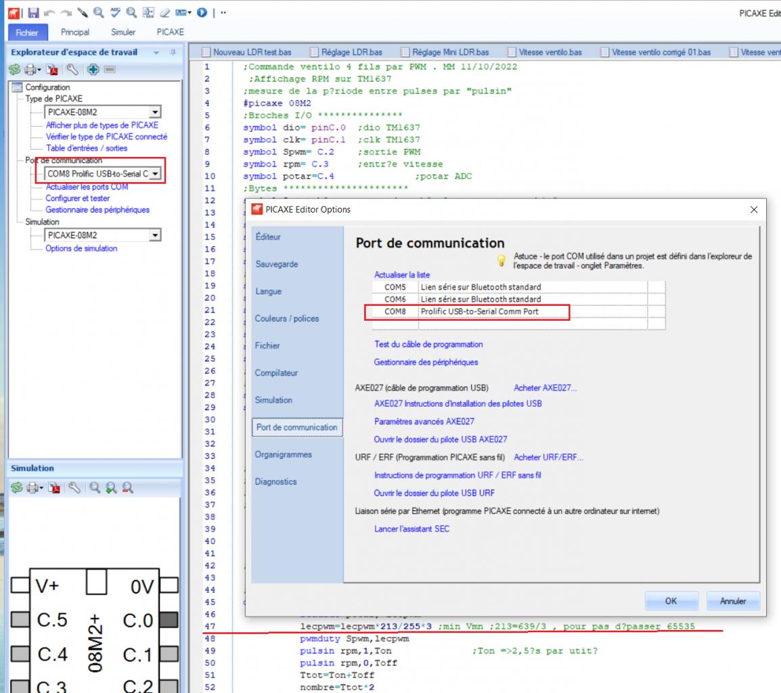Click the OK button in options dialog
Screen dimensions: 781x693
tap(670, 600)
